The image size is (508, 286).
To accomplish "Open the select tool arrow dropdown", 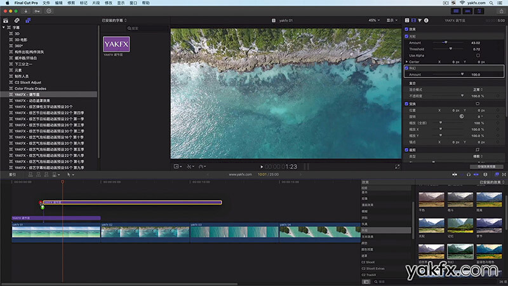I will click(x=70, y=174).
